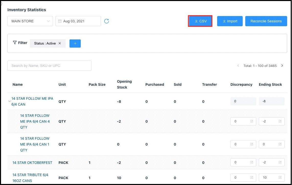This screenshot has width=292, height=185.
Task: Click the search by Name, SKU or UPC field
Action: (49, 66)
